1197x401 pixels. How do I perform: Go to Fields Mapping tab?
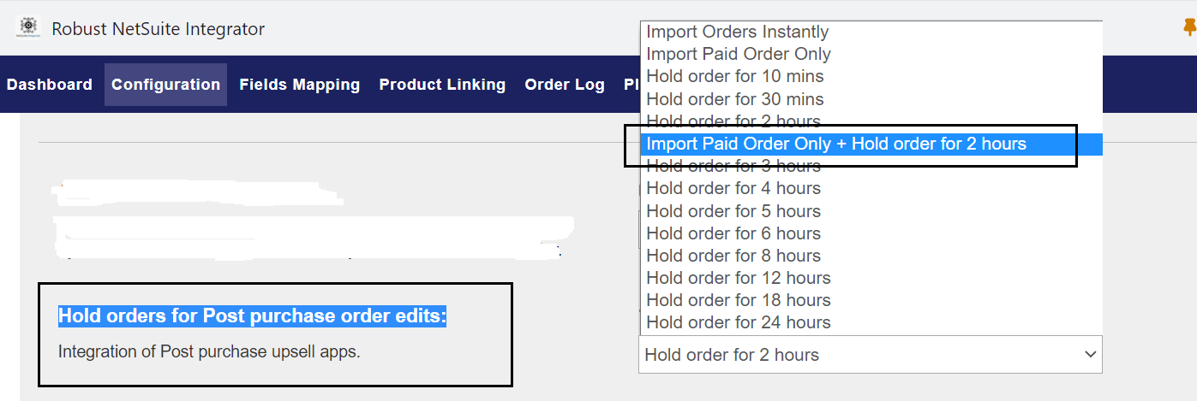point(299,85)
